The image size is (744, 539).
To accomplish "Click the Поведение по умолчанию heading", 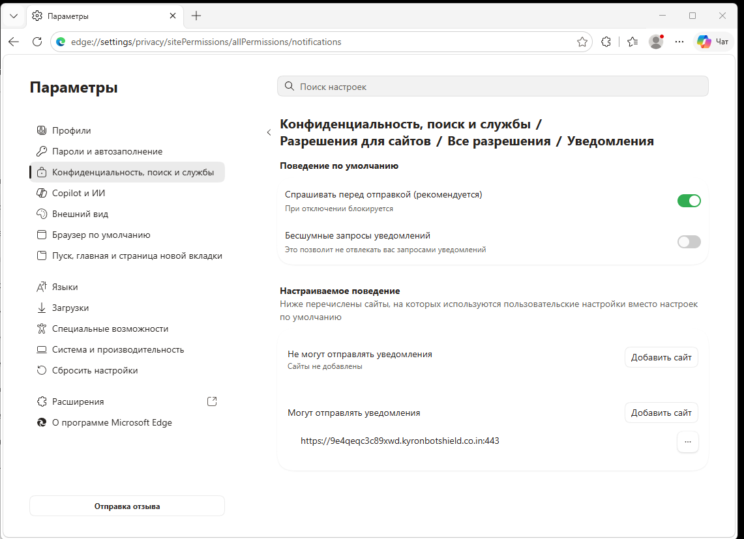I will click(x=339, y=166).
